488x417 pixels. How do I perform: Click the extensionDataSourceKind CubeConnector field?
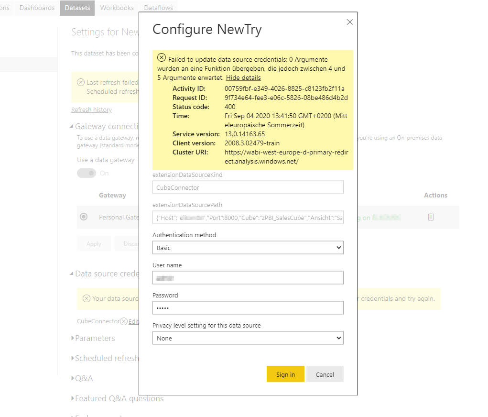(x=248, y=187)
